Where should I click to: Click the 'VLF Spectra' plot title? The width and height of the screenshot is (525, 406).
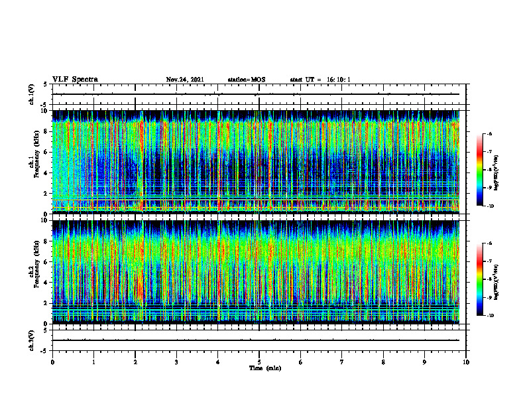[x=75, y=80]
